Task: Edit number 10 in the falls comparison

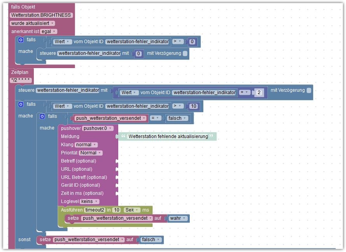Action: pos(194,106)
